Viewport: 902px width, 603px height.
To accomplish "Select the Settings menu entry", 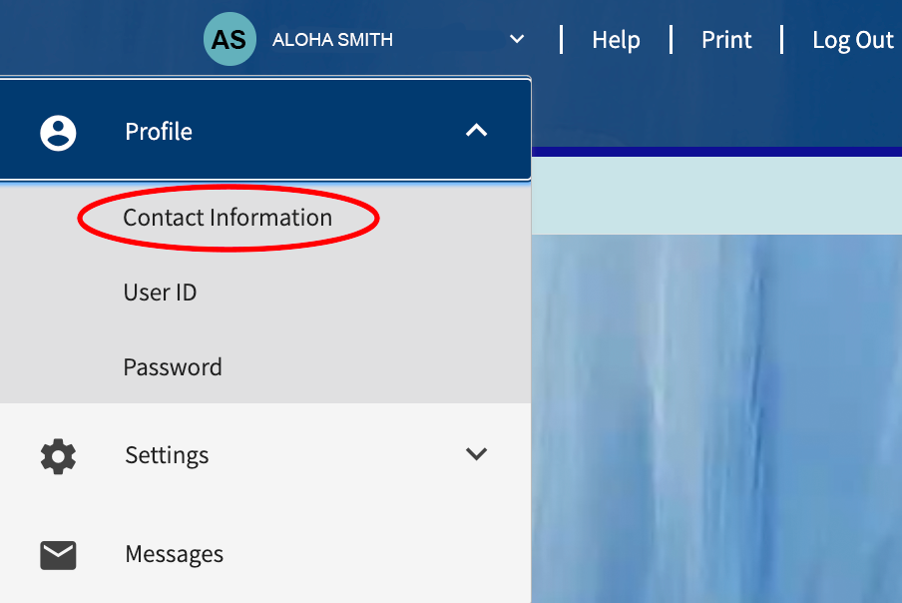I will click(166, 455).
